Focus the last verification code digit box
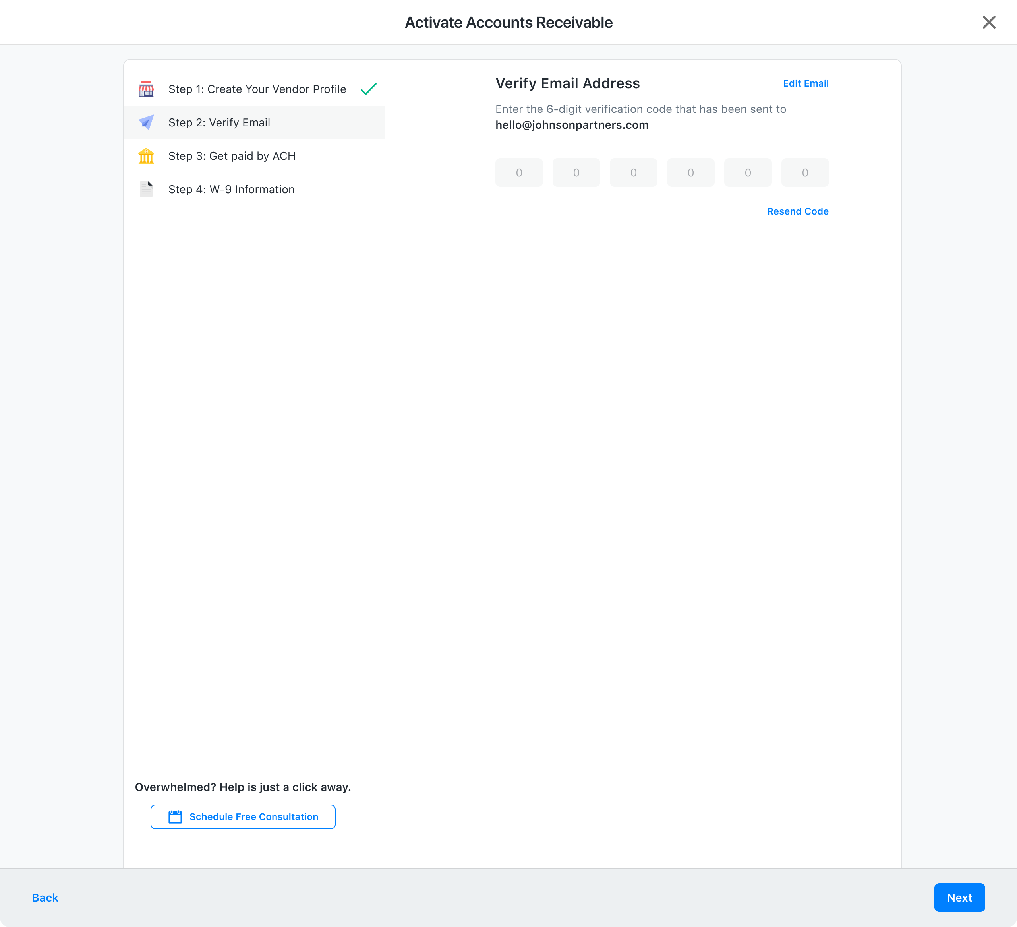Viewport: 1017px width, 927px height. coord(804,172)
